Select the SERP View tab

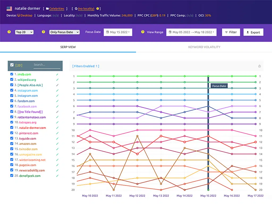coord(68,47)
